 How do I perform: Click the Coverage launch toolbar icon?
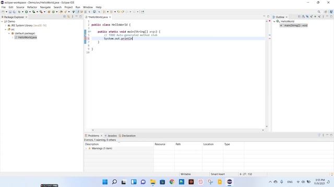point(33,12)
